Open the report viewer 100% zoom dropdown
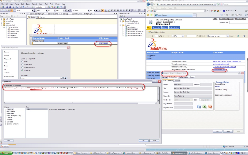The height and width of the screenshot is (155, 248). point(183,36)
